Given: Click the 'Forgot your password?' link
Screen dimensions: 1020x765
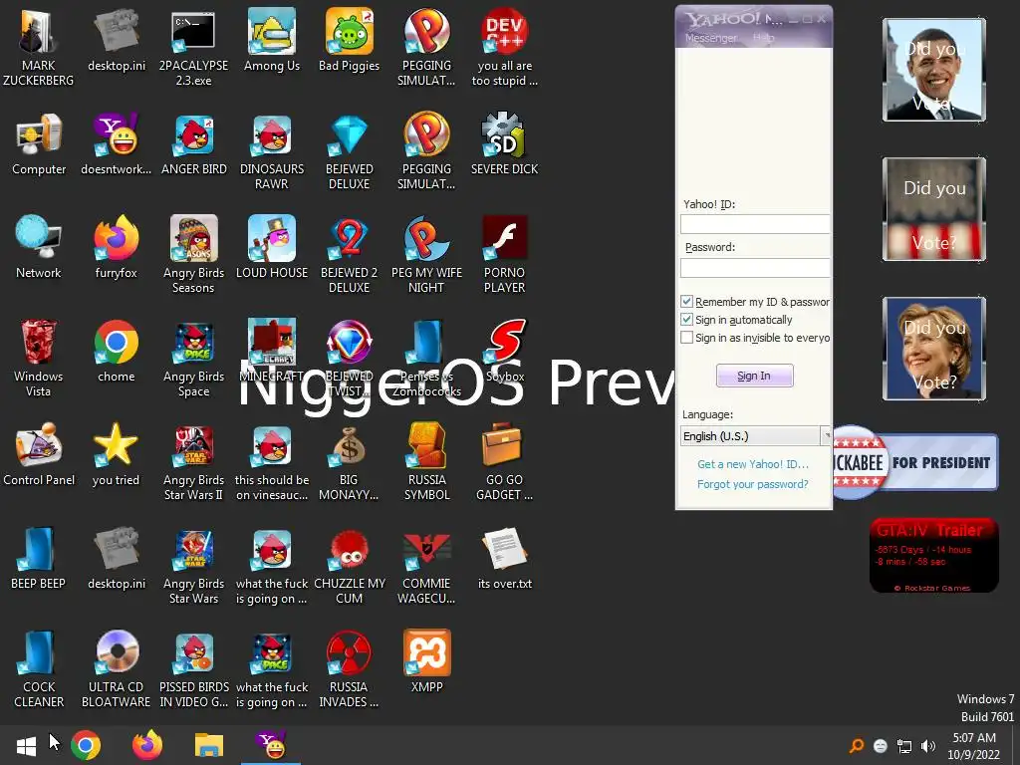Looking at the screenshot, I should pos(753,484).
